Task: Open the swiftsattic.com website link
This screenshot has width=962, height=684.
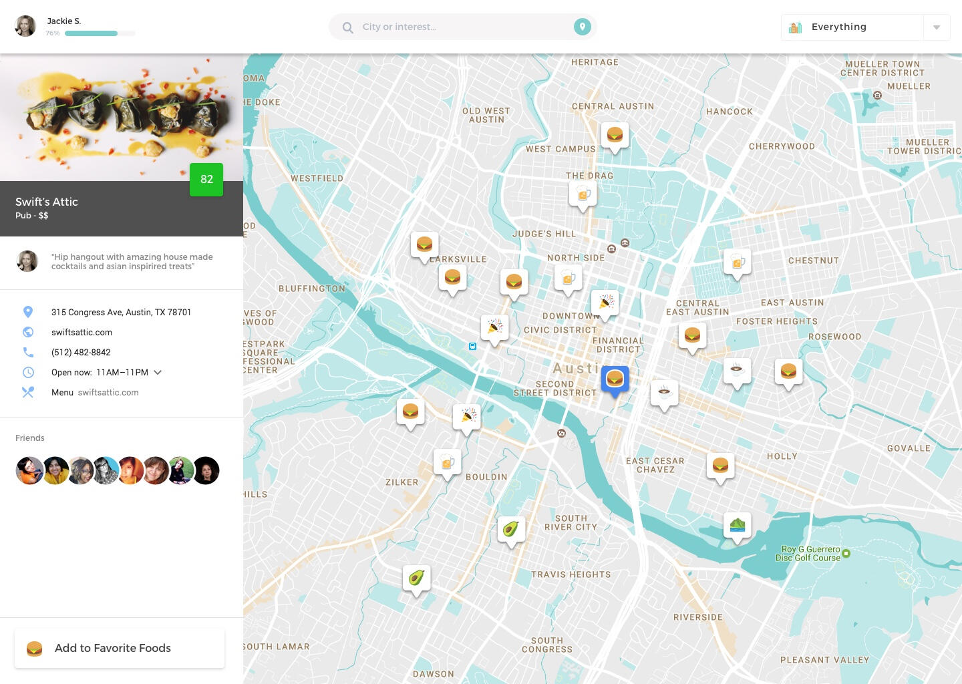Action: pyautogui.click(x=82, y=332)
